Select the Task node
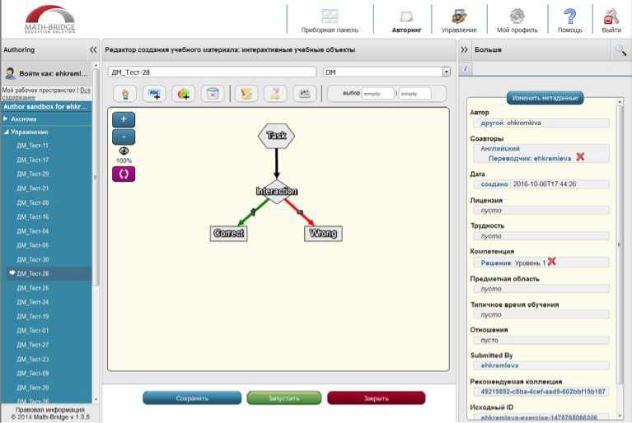The width and height of the screenshot is (632, 423). (x=277, y=136)
